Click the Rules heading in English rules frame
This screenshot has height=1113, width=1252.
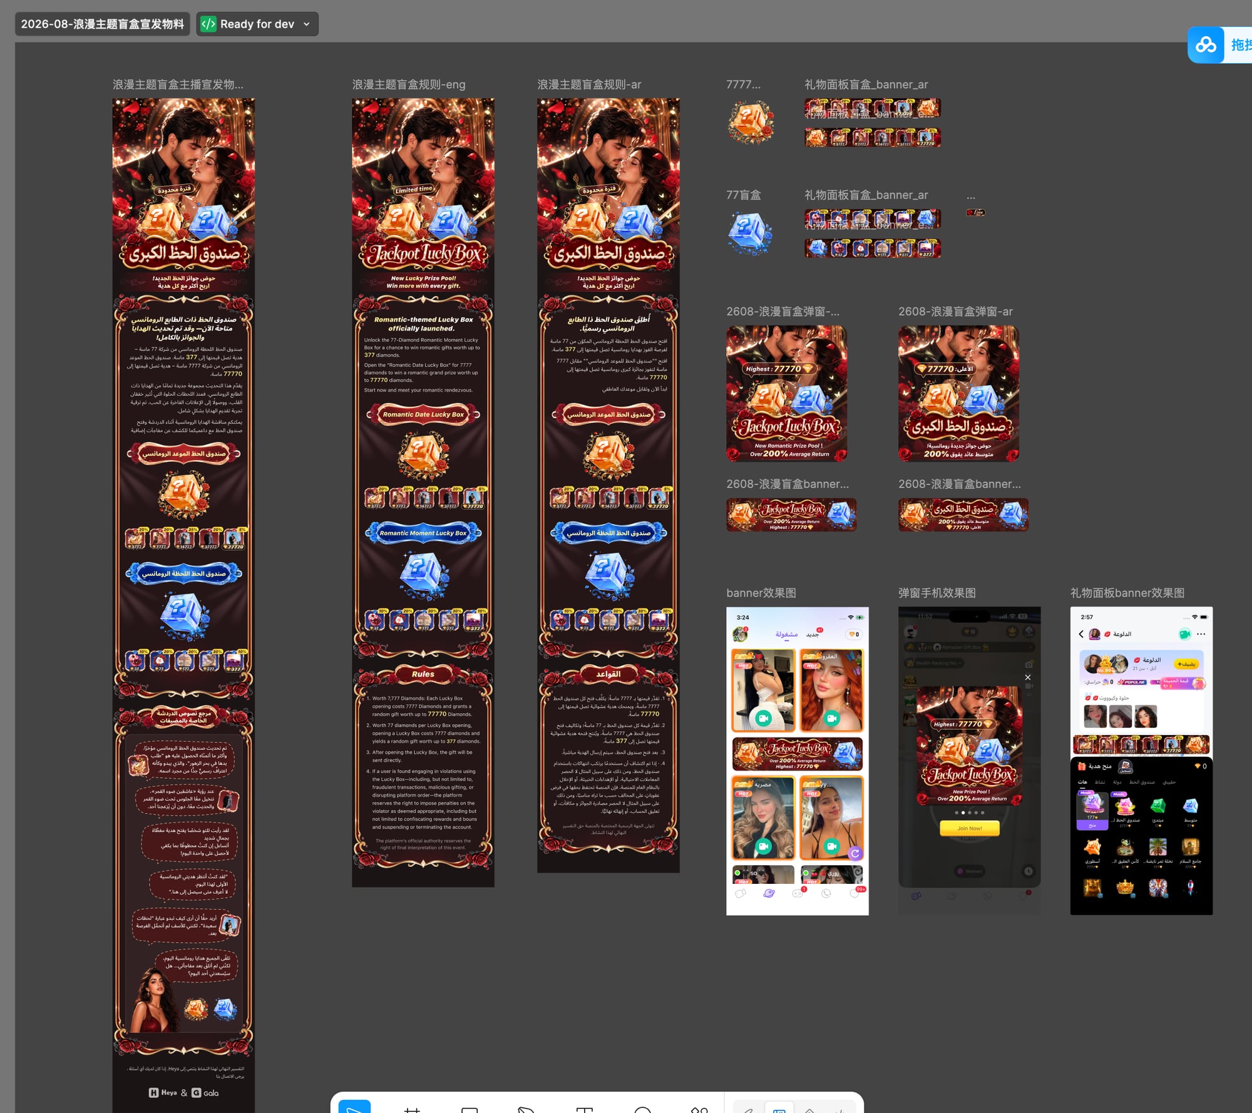point(423,674)
